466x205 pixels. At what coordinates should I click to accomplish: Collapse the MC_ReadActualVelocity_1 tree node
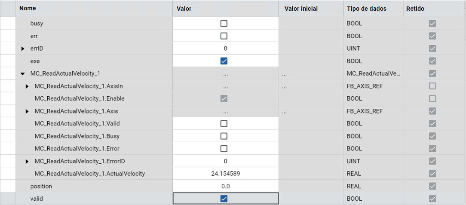click(23, 73)
